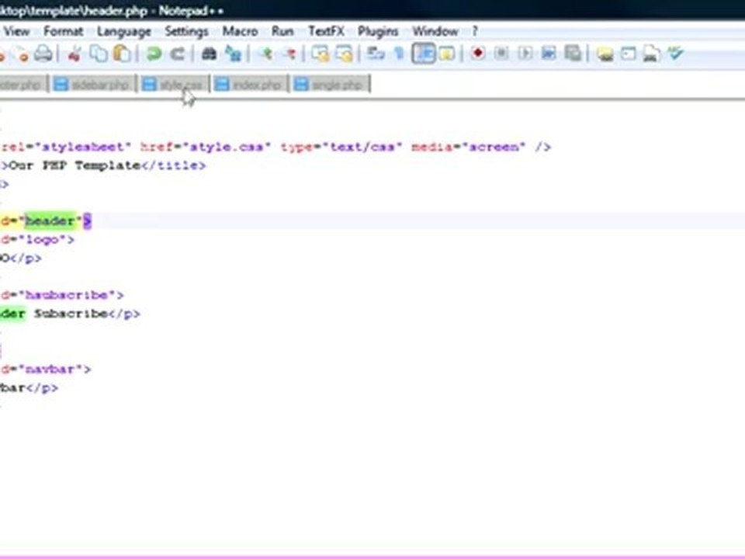Click the highlighted "header" id value
Screen dimensions: 745x559
[50, 220]
